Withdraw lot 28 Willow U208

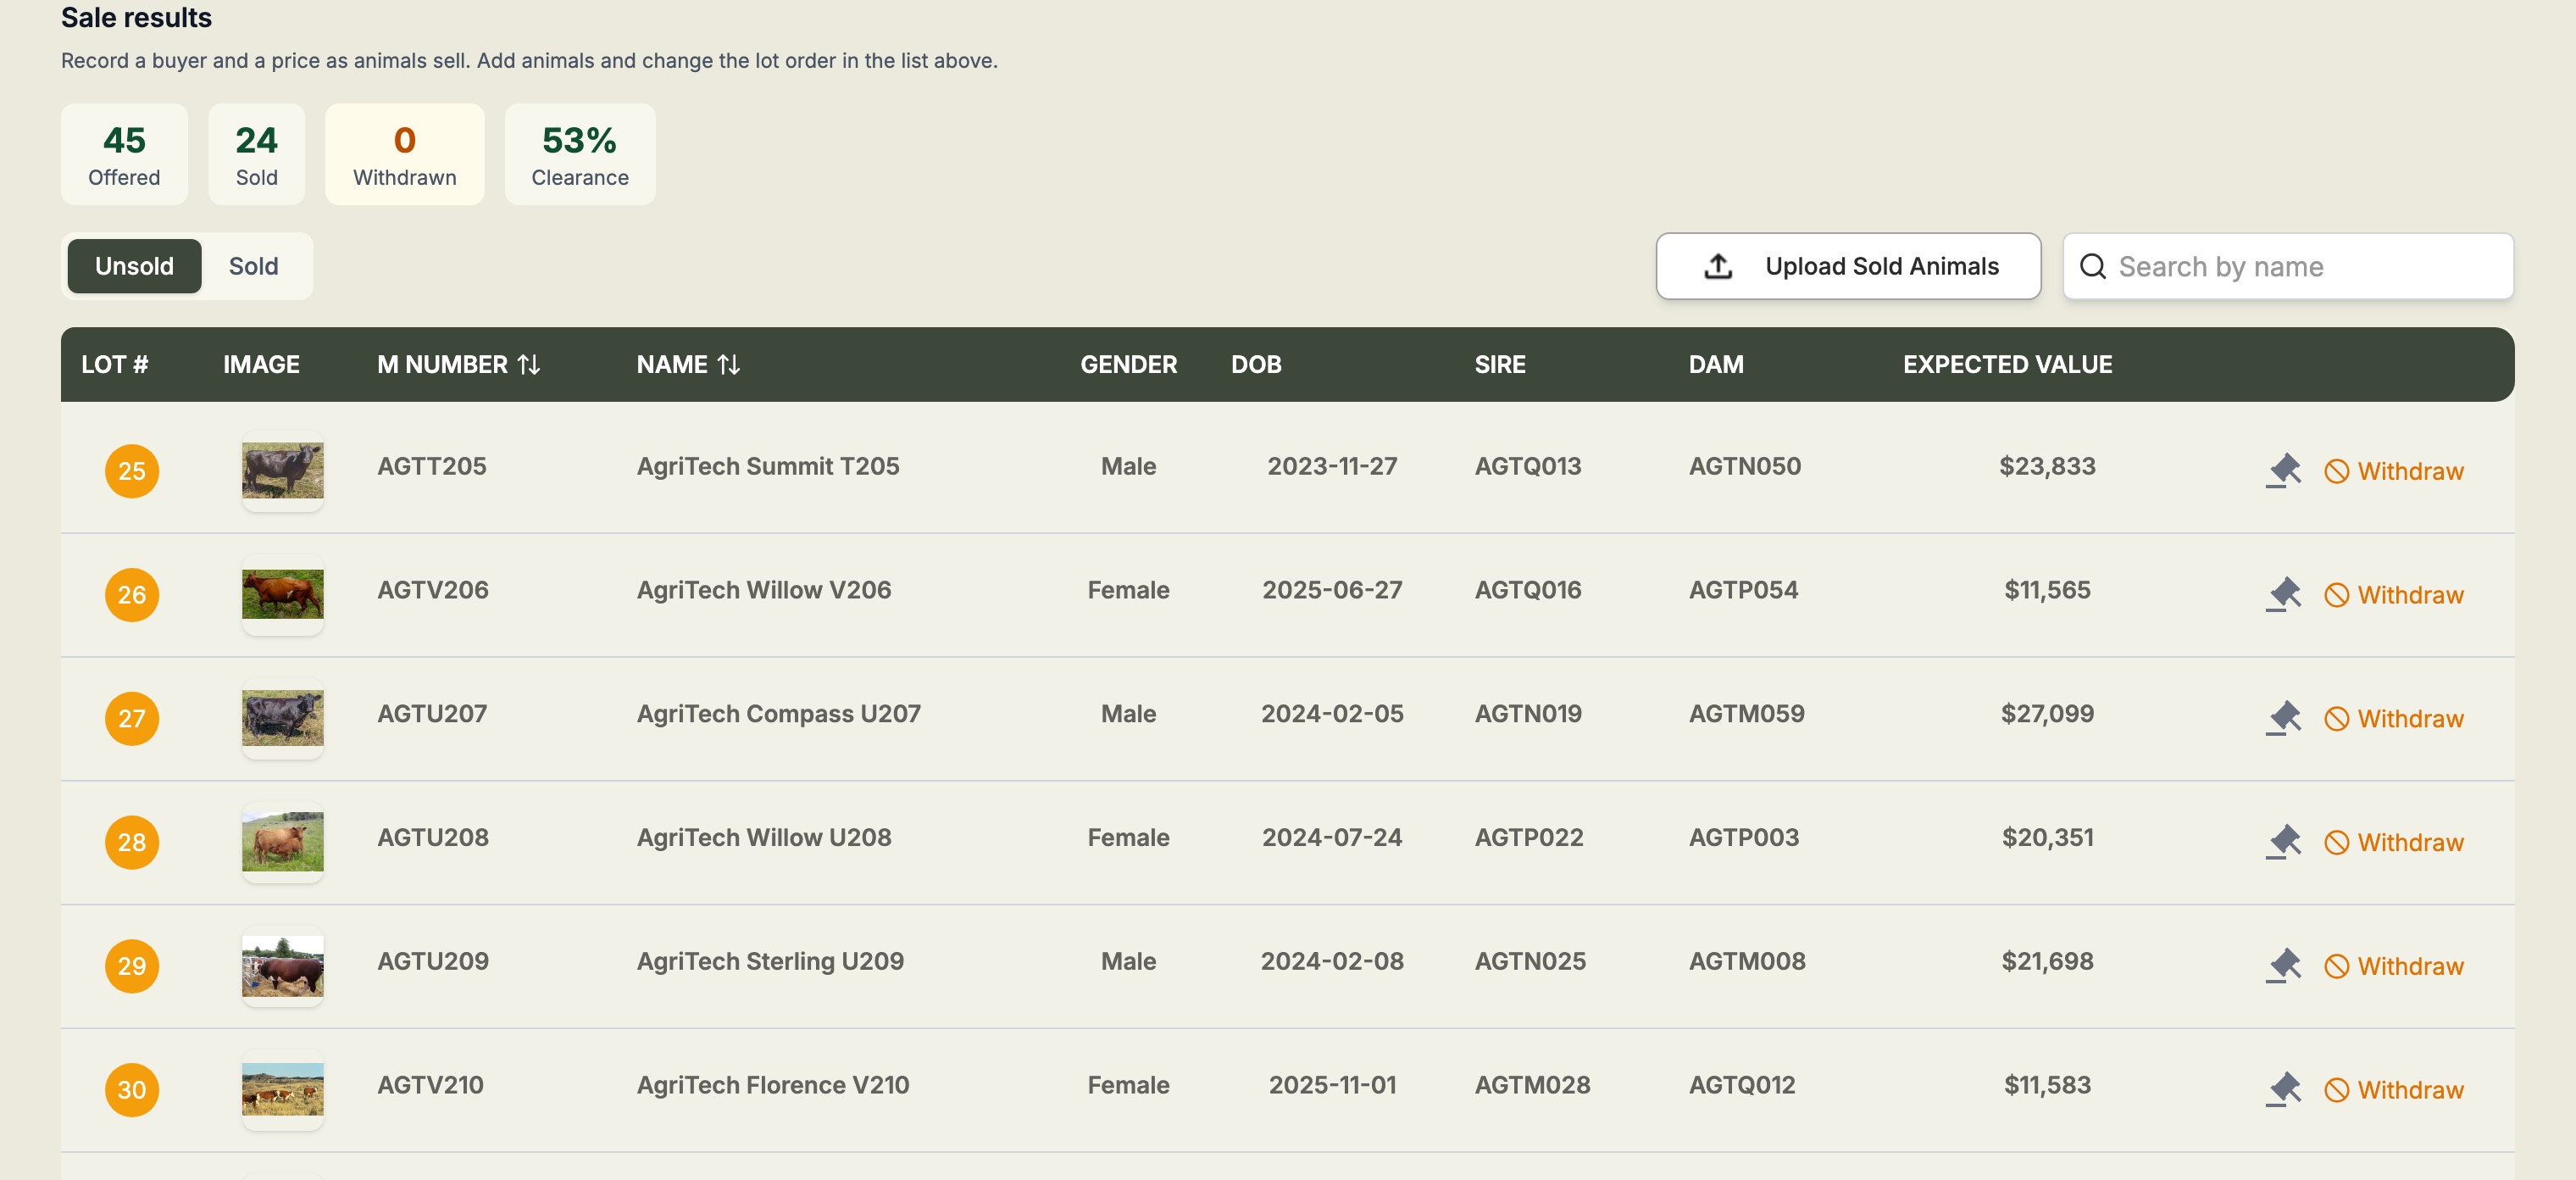coord(2394,842)
